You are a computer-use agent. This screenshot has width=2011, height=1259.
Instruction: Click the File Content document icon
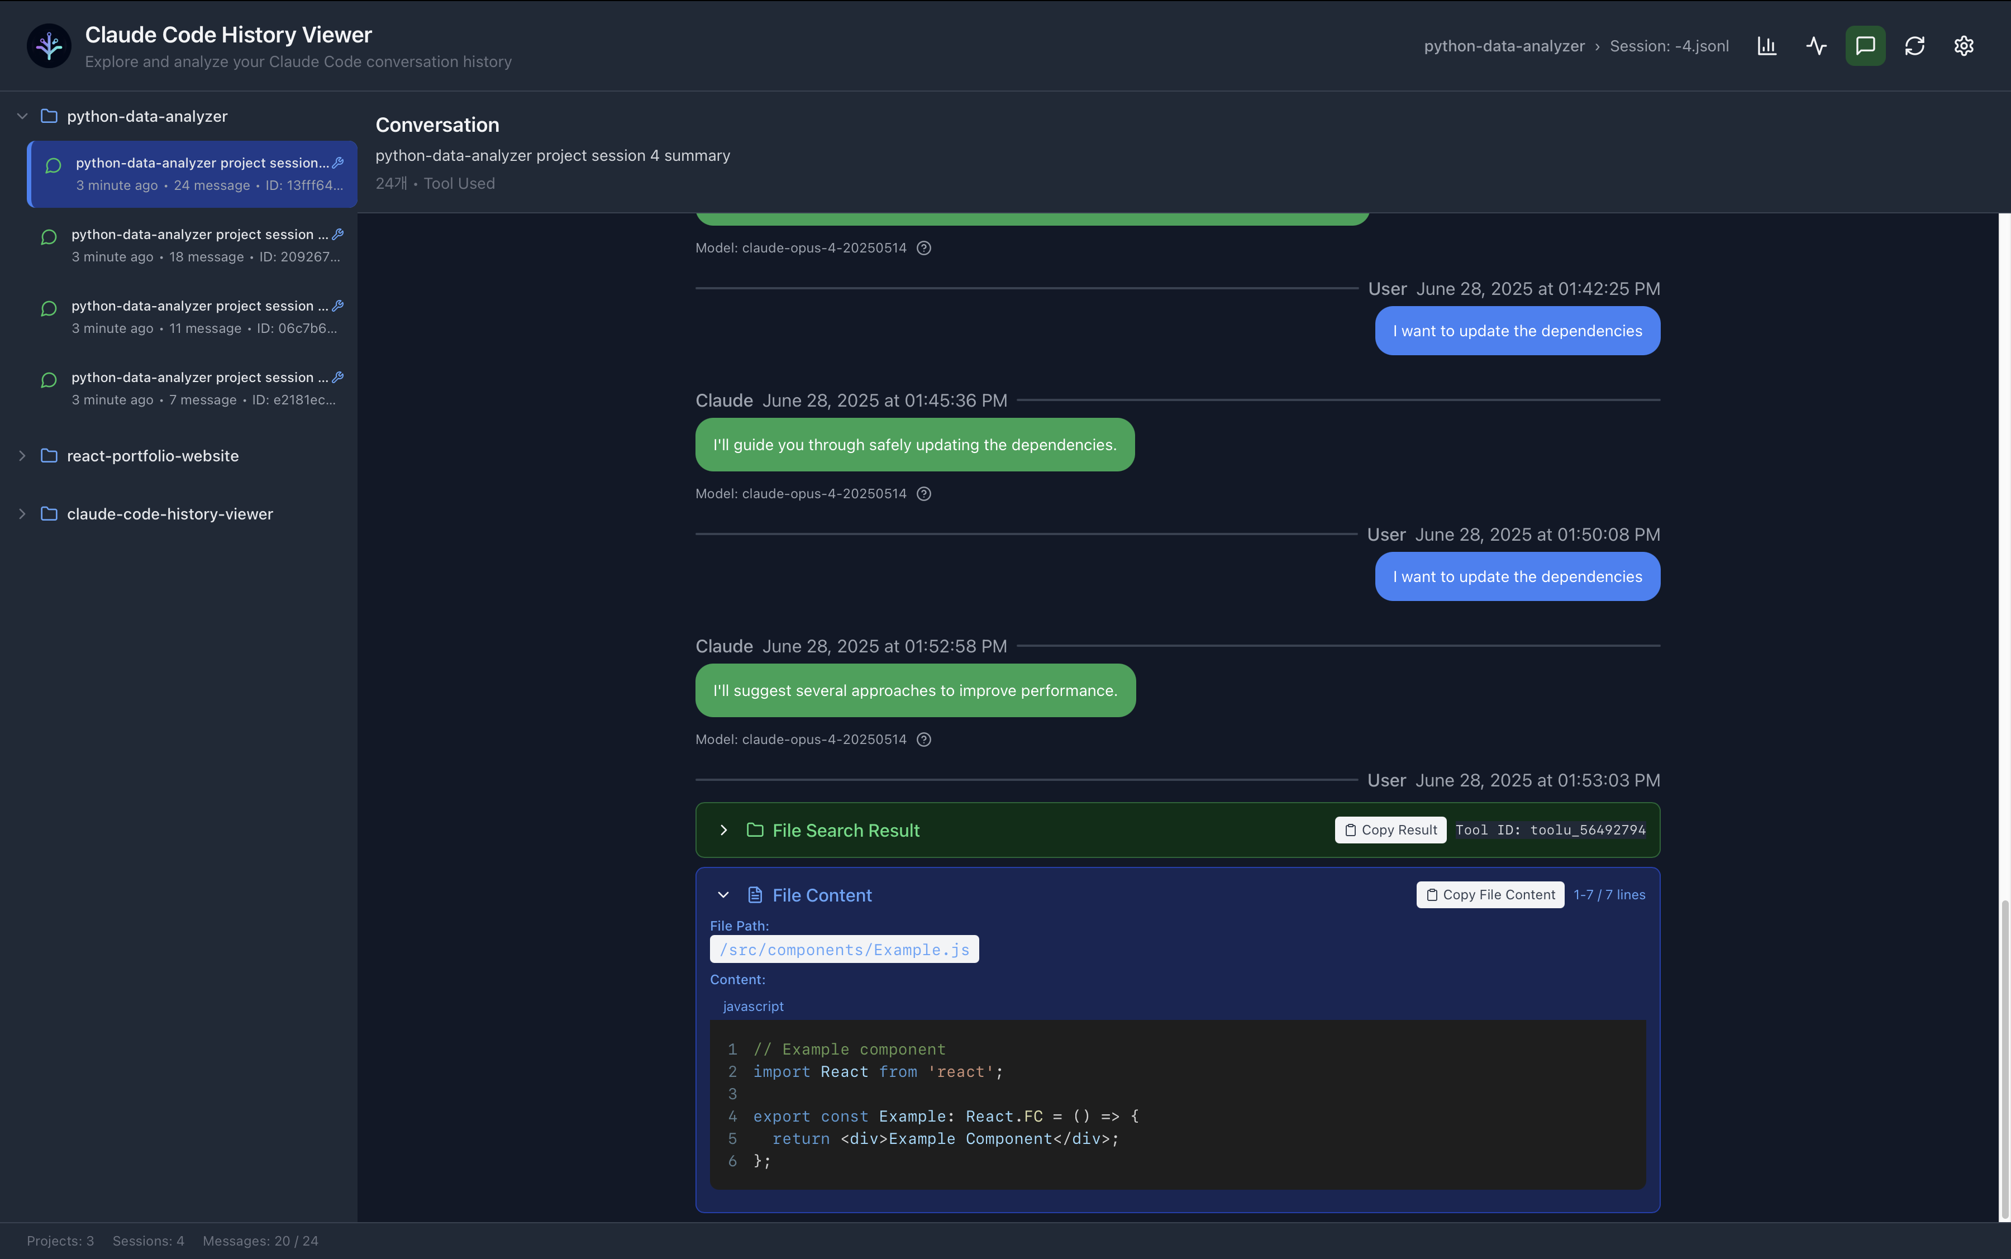click(x=755, y=895)
